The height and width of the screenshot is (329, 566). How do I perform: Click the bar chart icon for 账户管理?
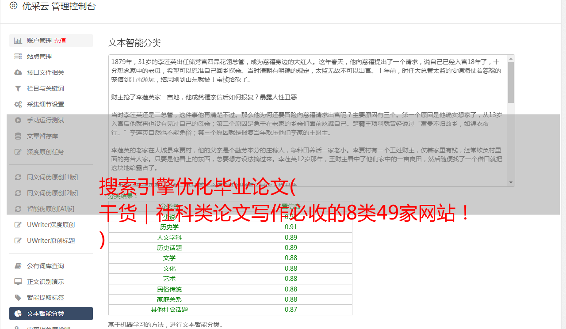pos(18,41)
